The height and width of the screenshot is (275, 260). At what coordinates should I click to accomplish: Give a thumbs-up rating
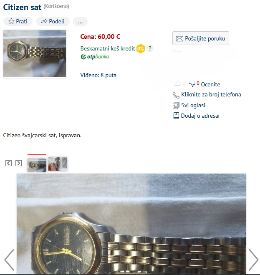pyautogui.click(x=177, y=83)
